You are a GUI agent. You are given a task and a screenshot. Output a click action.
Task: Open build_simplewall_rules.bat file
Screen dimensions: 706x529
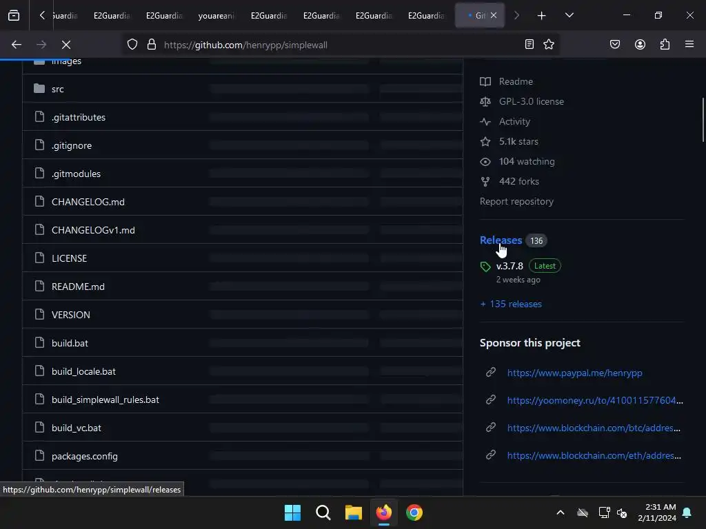point(105,400)
